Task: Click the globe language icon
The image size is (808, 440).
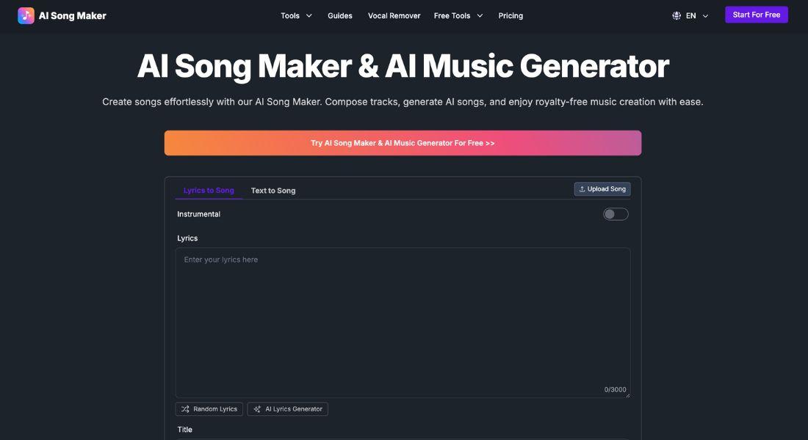Action: pos(677,15)
